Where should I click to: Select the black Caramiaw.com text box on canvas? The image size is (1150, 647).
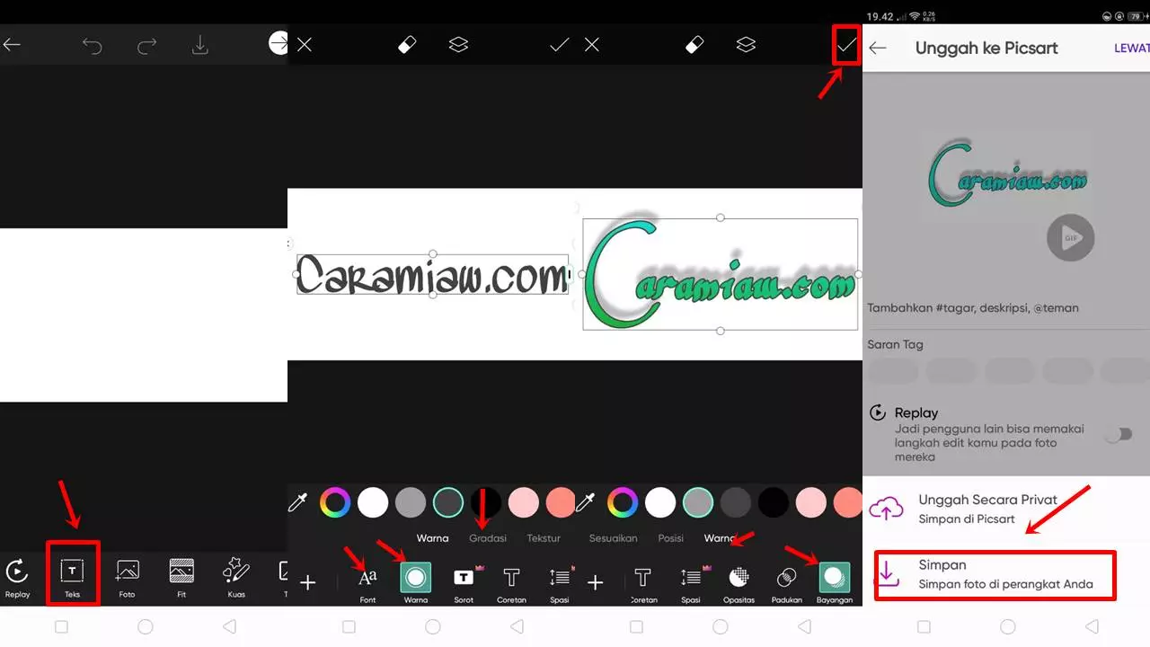pyautogui.click(x=432, y=274)
